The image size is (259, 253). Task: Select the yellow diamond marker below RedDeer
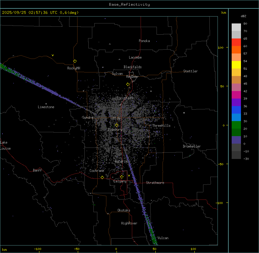click(128, 84)
